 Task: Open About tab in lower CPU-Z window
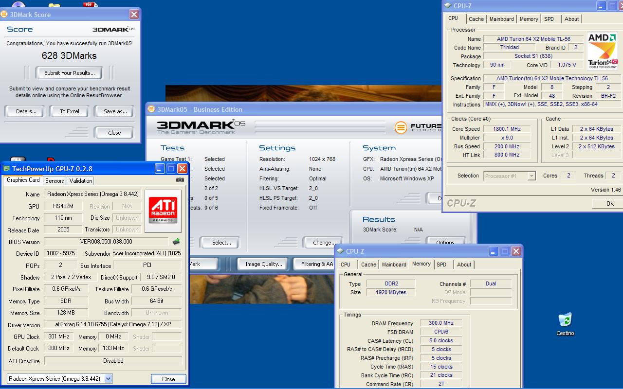(x=464, y=265)
